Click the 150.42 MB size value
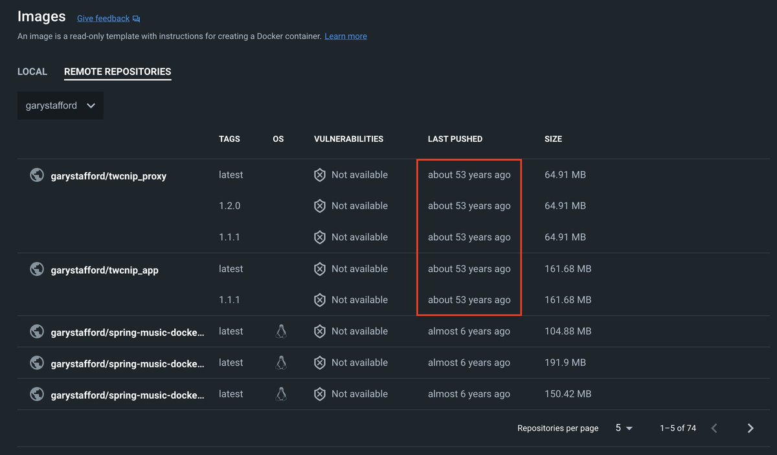777x455 pixels. coord(568,394)
